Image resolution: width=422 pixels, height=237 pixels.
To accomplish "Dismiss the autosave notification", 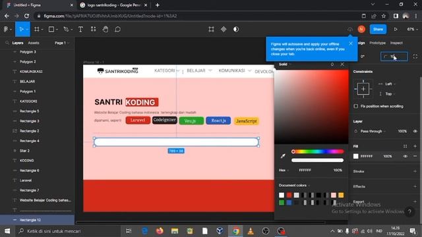I will pyautogui.click(x=351, y=43).
